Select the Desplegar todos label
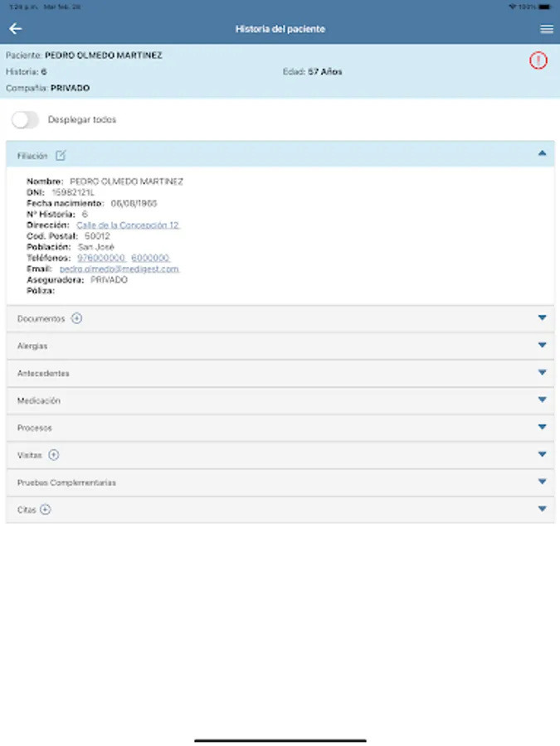The image size is (560, 746). point(82,119)
